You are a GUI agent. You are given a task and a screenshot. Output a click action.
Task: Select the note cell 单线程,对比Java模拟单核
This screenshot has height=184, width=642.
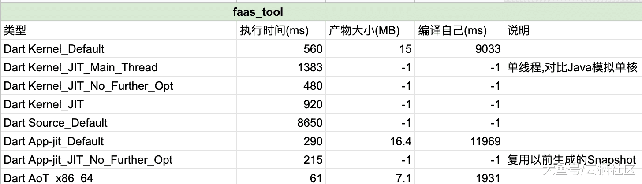572,67
